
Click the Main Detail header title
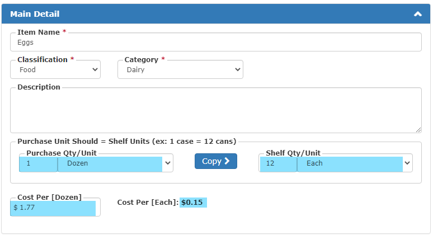(35, 14)
